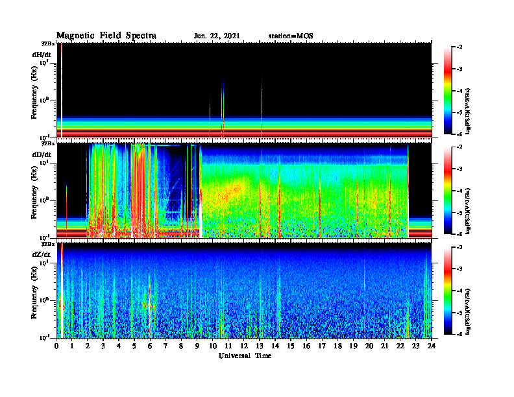The height and width of the screenshot is (397, 514).
Task: Click hour tick label '0' on time axis
Action: coord(56,346)
